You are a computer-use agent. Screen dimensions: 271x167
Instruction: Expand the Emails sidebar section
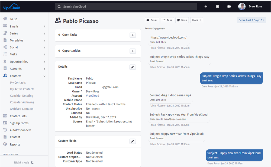(x=17, y=26)
